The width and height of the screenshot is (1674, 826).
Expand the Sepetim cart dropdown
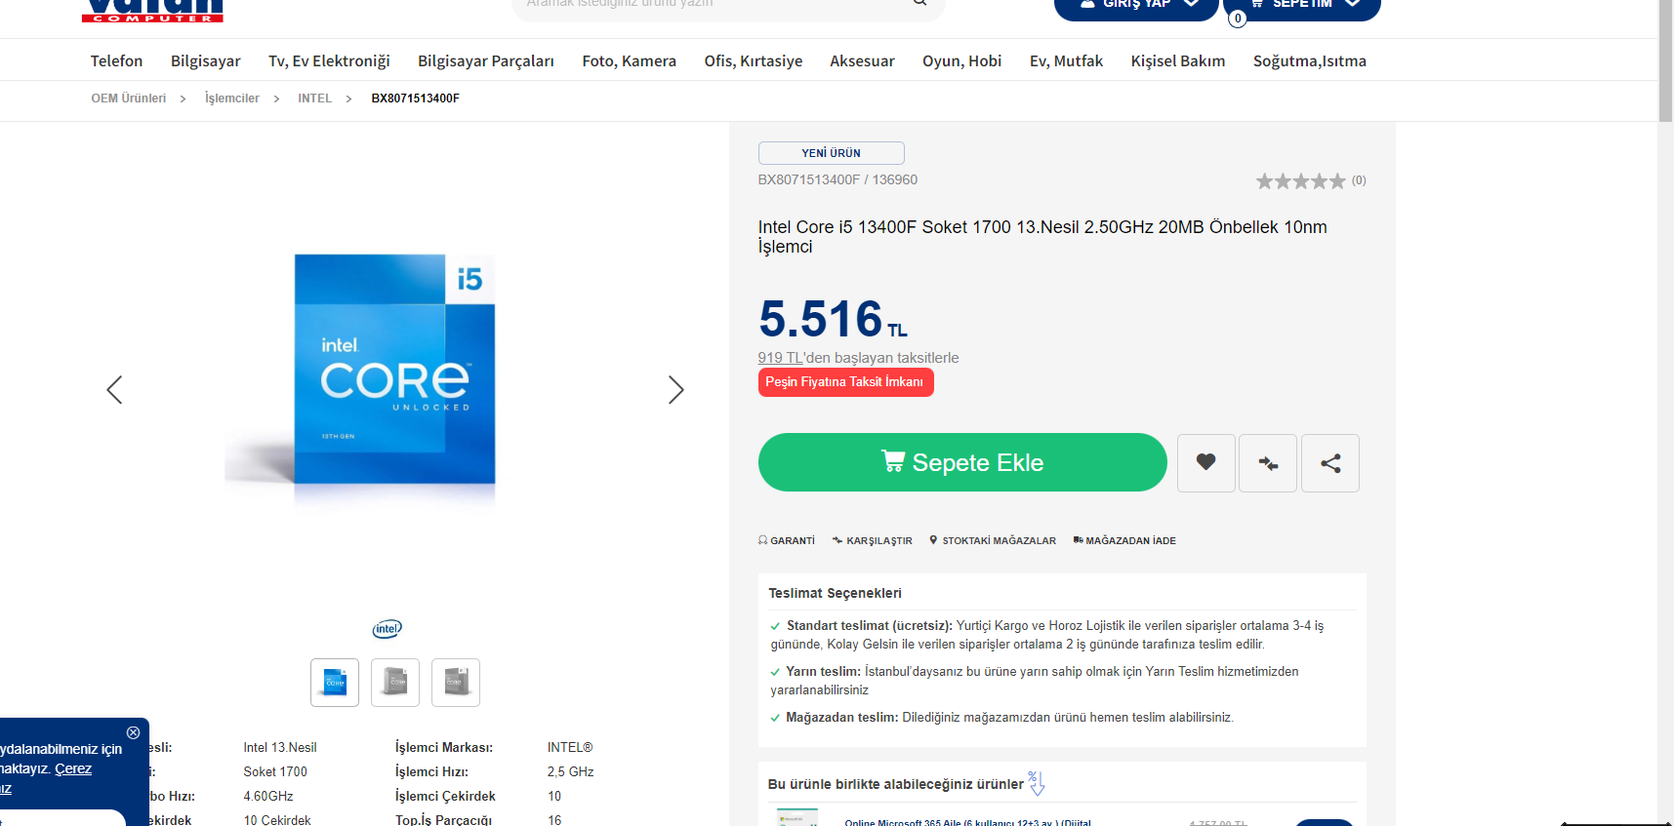coord(1302,8)
